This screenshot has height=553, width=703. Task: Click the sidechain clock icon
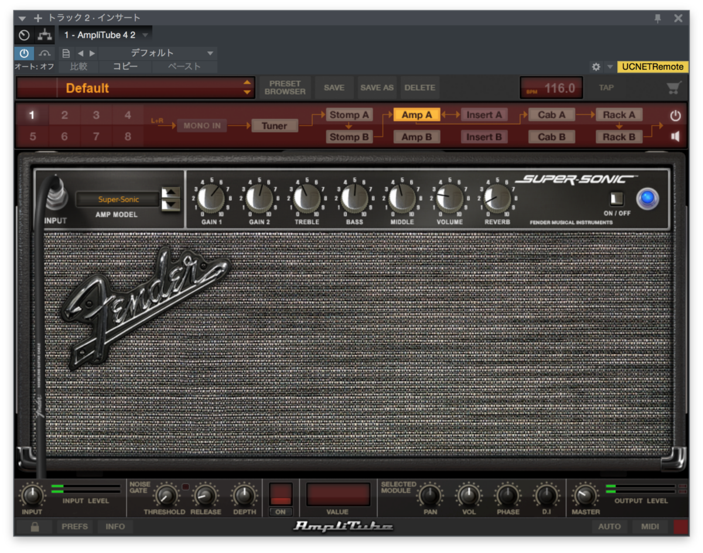pyautogui.click(x=24, y=35)
